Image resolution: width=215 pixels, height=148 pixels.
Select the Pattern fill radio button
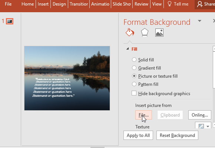point(134,84)
